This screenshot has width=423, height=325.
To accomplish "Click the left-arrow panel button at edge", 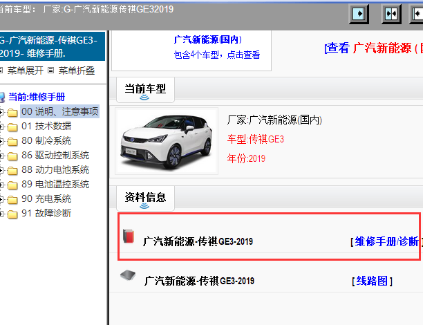I will [417, 14].
